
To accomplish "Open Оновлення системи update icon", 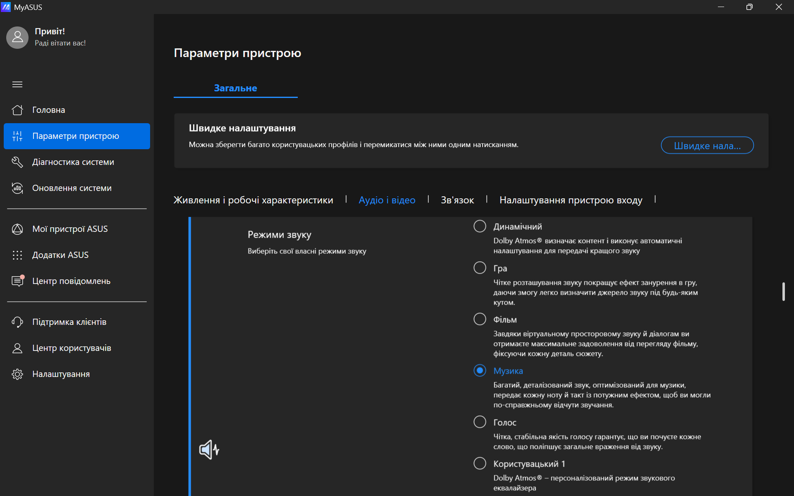I will pyautogui.click(x=17, y=188).
